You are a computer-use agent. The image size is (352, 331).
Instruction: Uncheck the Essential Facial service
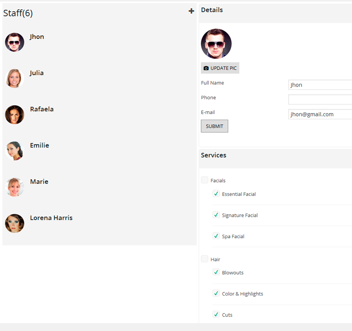tap(216, 193)
